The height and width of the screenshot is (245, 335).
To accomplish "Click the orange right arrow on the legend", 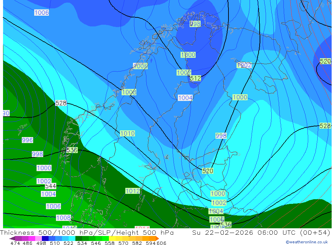I will click(x=157, y=238).
